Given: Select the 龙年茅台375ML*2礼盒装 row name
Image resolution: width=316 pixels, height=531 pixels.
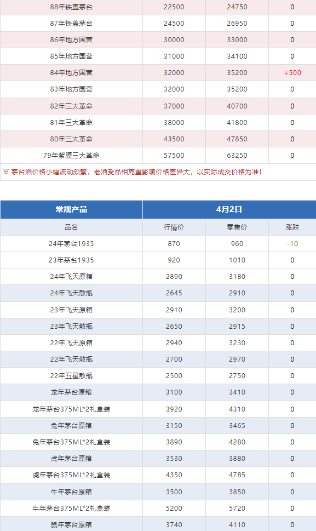Looking at the screenshot, I should (71, 409).
